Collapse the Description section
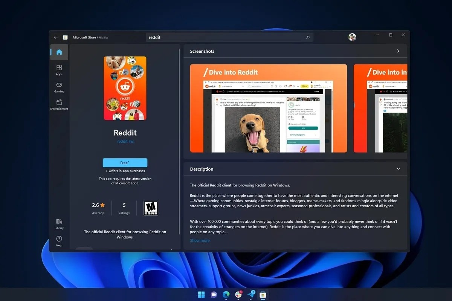452x301 pixels. tap(398, 169)
